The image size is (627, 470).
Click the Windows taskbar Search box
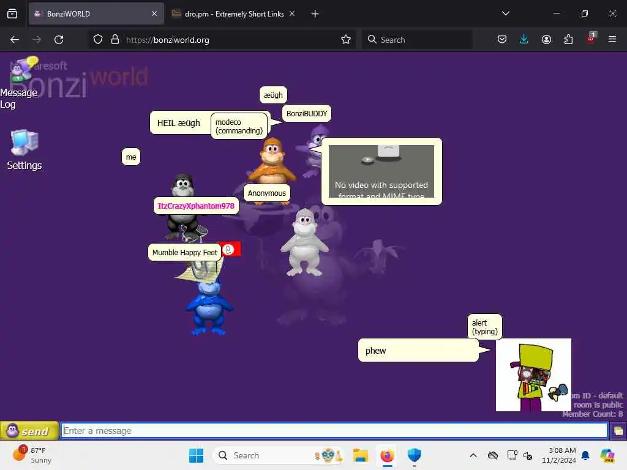(279, 455)
